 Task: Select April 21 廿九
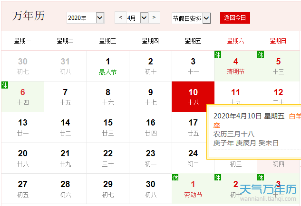[65, 158]
